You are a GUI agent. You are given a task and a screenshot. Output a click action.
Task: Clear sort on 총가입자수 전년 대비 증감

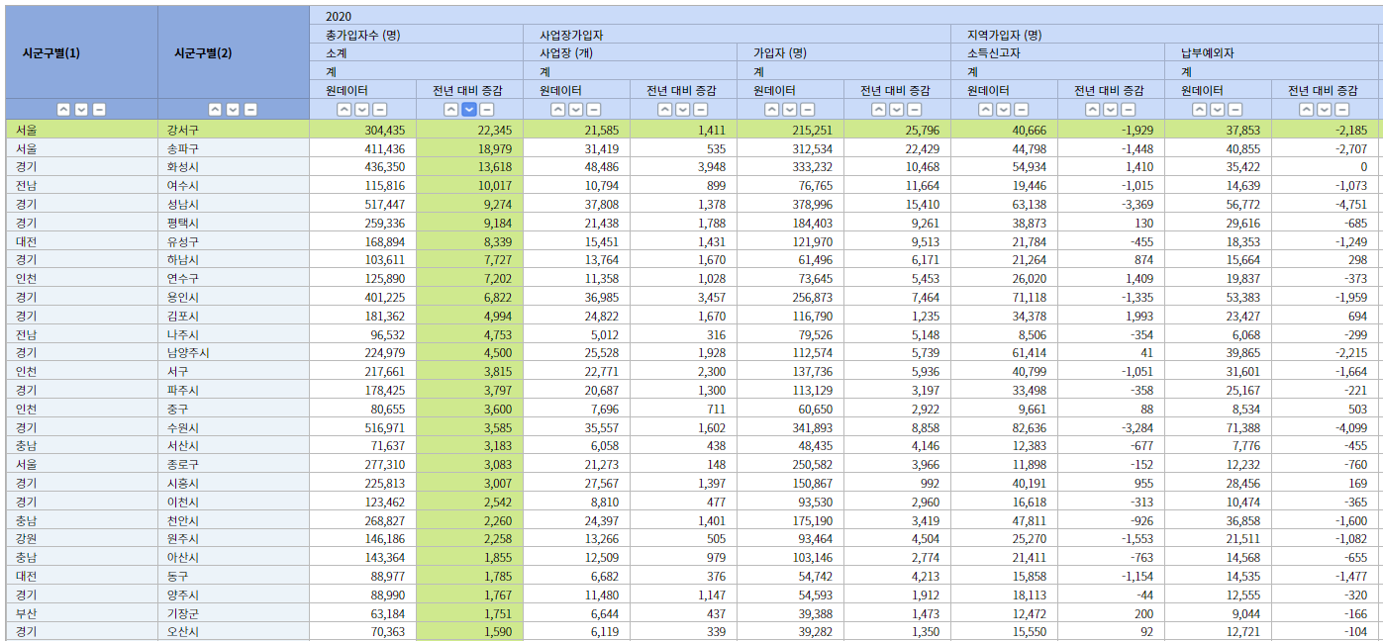pyautogui.click(x=487, y=110)
